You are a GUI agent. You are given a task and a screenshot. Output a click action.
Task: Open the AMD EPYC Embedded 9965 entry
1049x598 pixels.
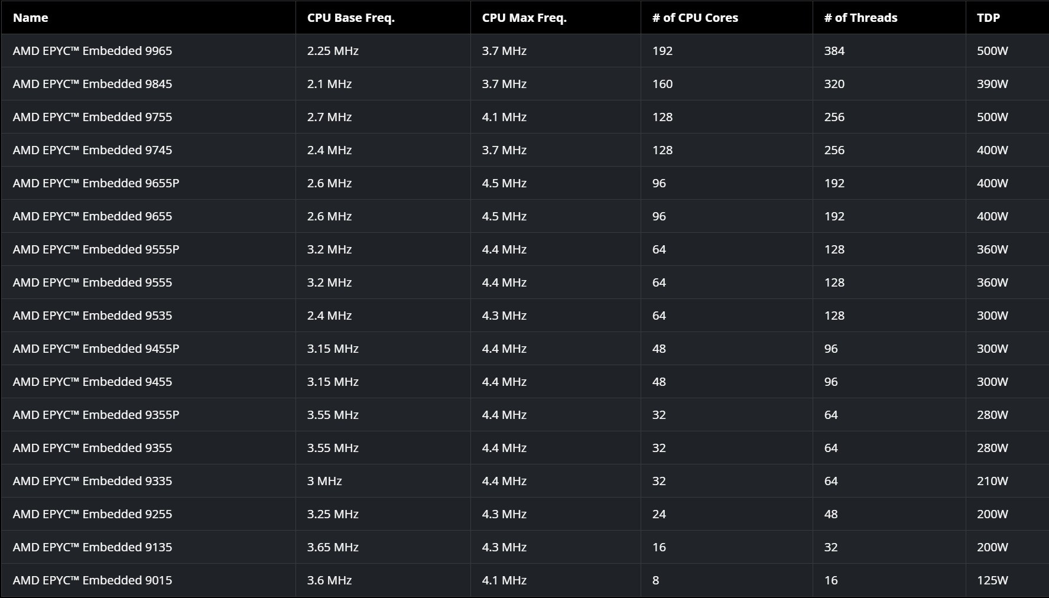[x=92, y=51]
